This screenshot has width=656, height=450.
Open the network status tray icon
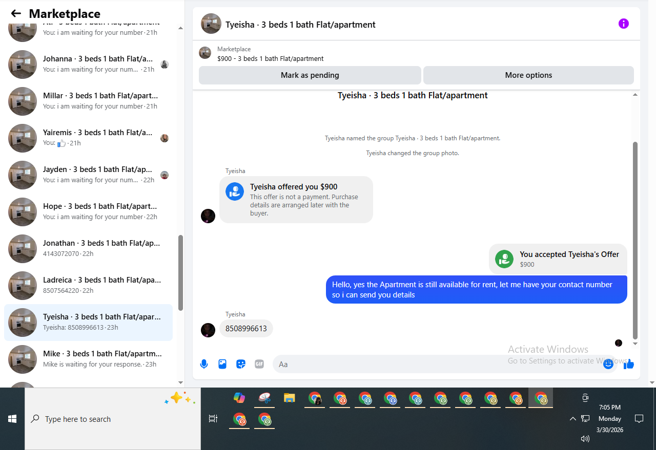[x=585, y=419]
